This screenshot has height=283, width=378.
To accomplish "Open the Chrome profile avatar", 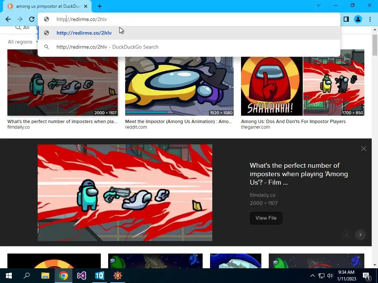I will tap(358, 19).
